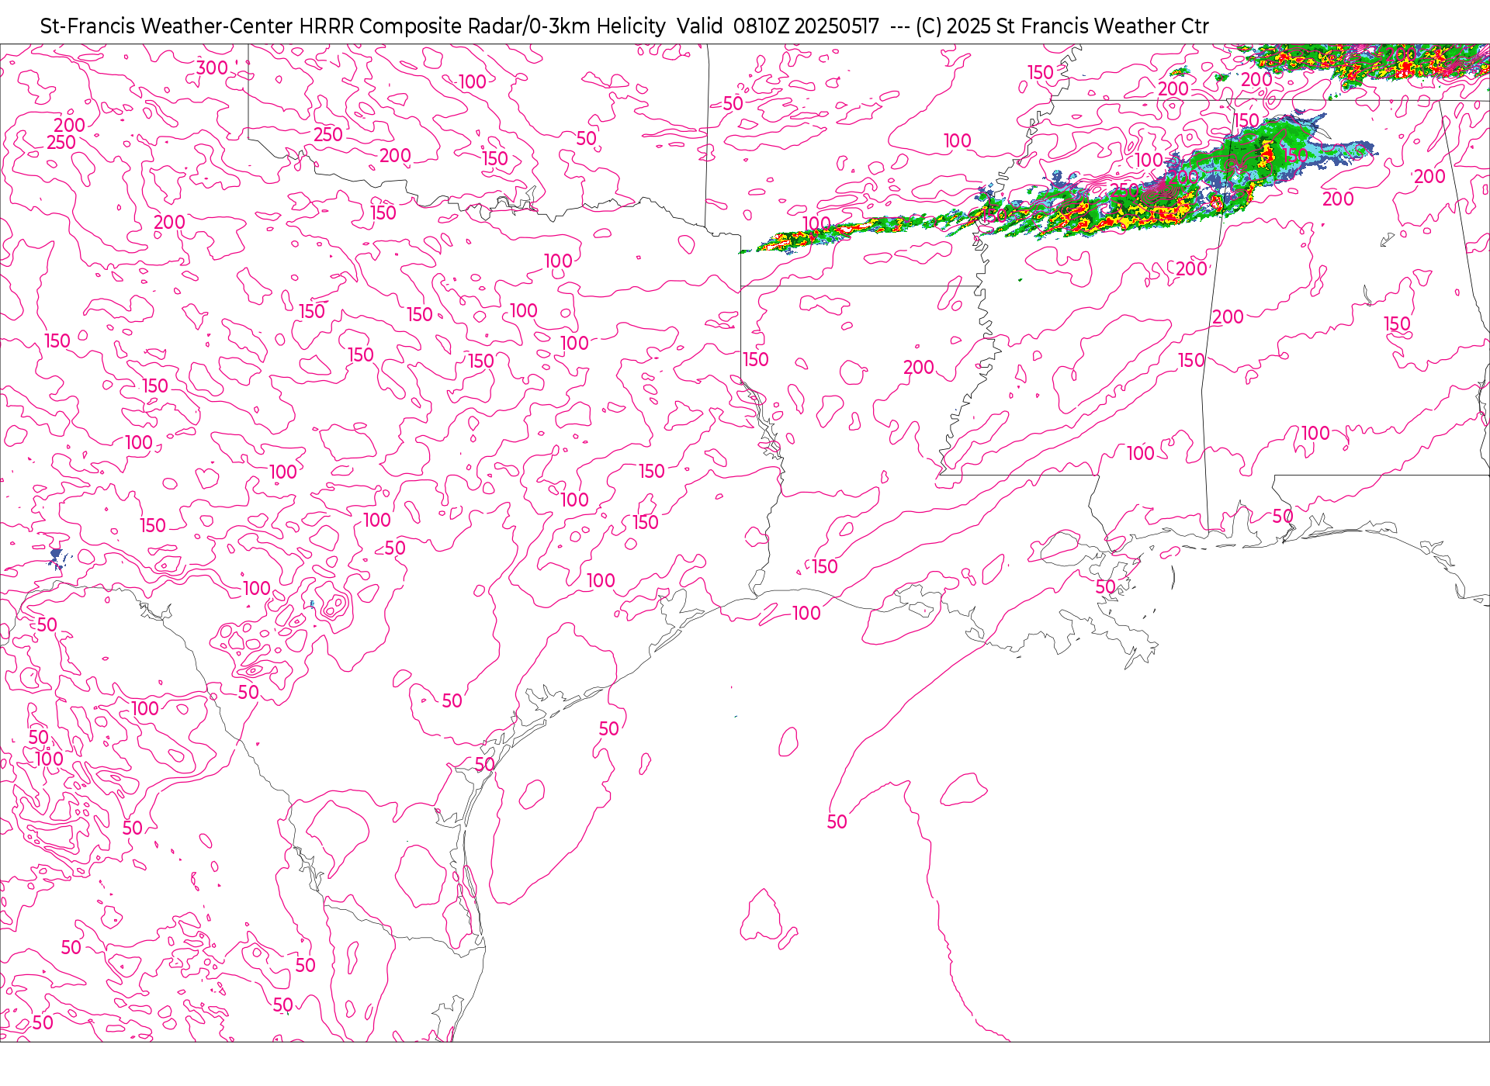Click the 'HRRR Composite Radar/0-3km Helicity' title text
The width and height of the screenshot is (1490, 1086).
[x=482, y=26]
